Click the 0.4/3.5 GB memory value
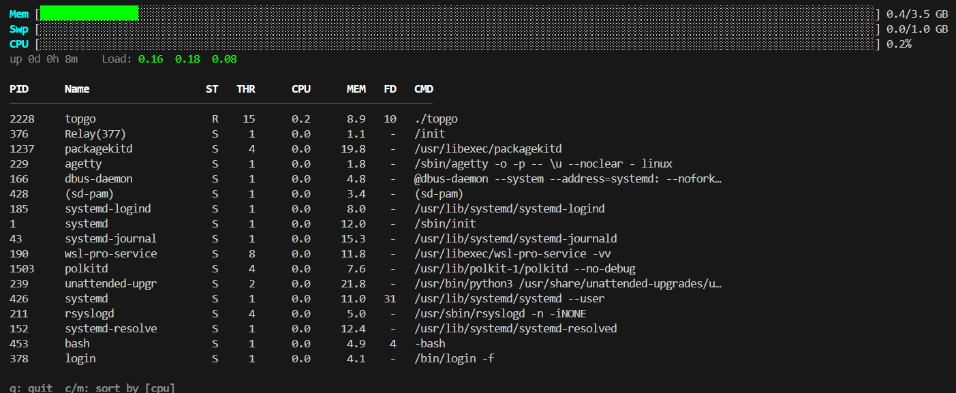The width and height of the screenshot is (956, 393). [917, 14]
